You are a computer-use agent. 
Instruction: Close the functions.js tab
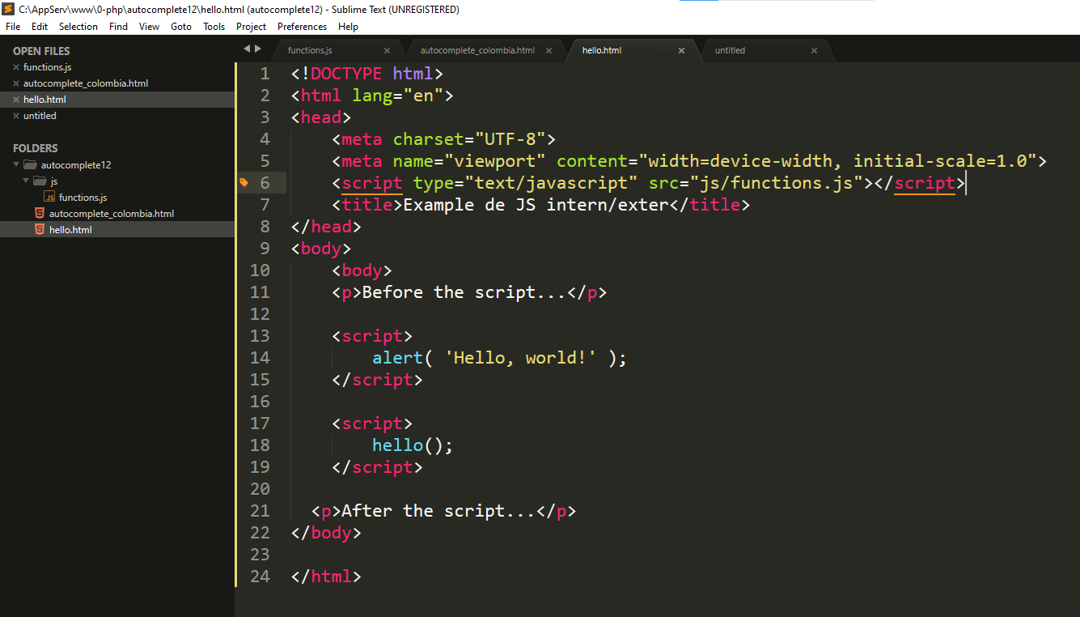(x=387, y=50)
